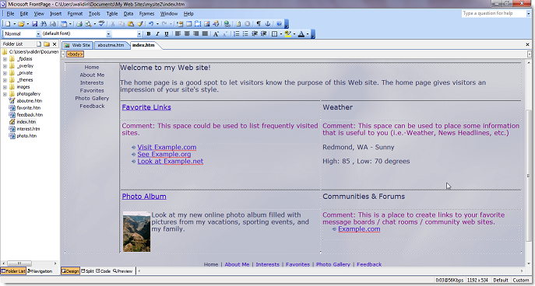Select the <body> tag selector
The height and width of the screenshot is (286, 535).
click(75, 54)
